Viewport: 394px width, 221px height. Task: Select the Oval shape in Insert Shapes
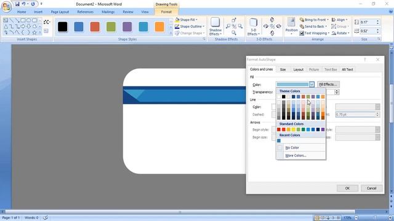click(29, 20)
